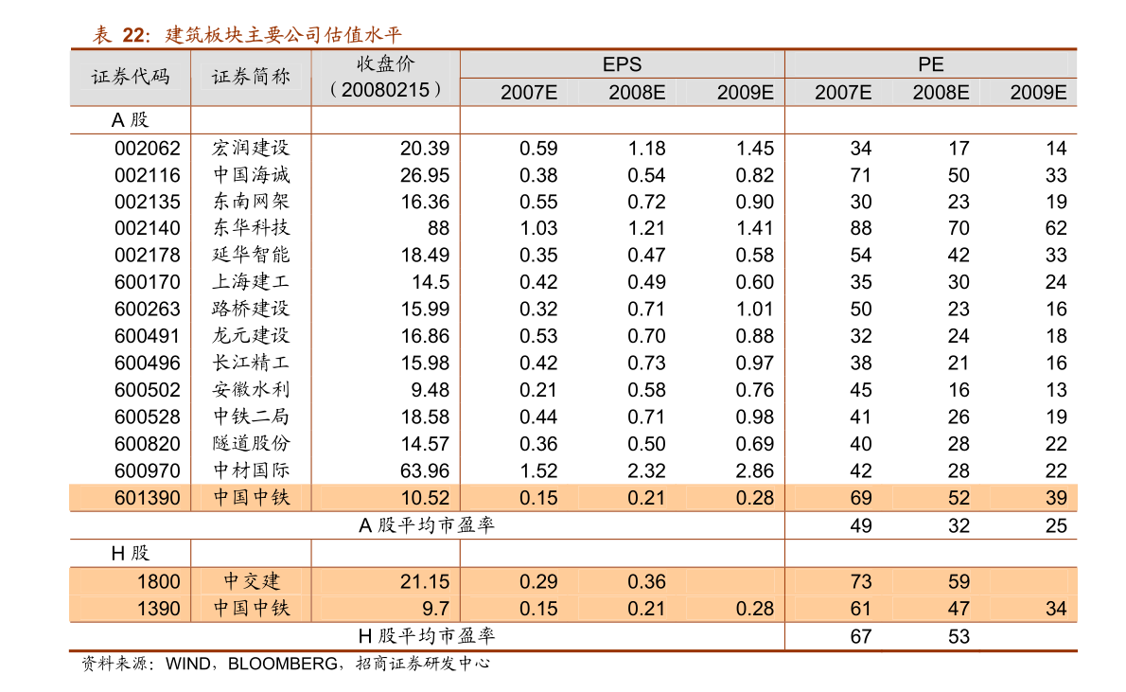Click the 中国中铁 name in the highlighted row
Viewport: 1126px width, 692px height.
point(251,497)
